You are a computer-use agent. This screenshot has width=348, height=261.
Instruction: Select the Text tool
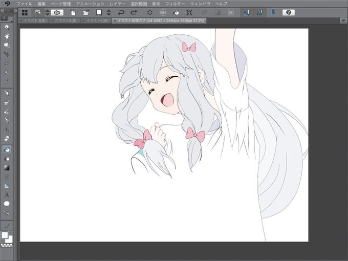point(7,195)
